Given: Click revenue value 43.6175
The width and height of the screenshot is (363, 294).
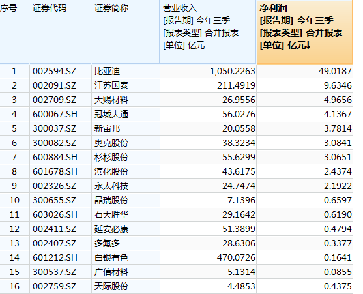Looking at the screenshot, I should (x=239, y=171).
